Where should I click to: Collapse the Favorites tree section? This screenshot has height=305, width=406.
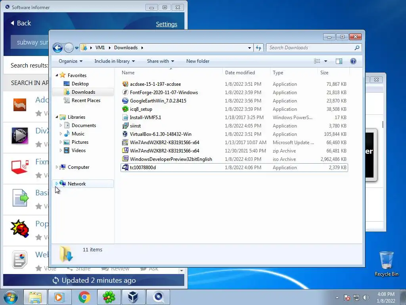point(57,75)
